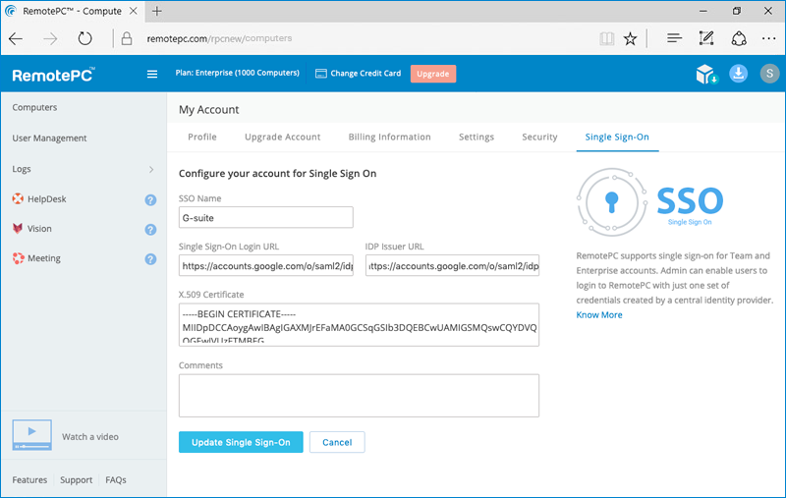Add page to favorites star icon
Viewport: 786px width, 498px height.
(x=630, y=38)
